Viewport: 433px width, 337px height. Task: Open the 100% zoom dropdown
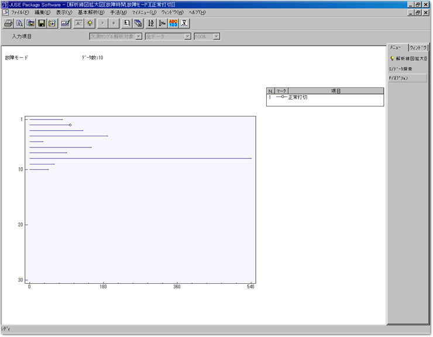(216, 36)
